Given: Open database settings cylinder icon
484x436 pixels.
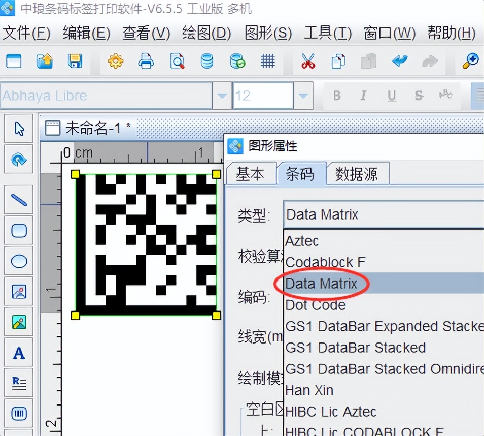Looking at the screenshot, I should (207, 61).
